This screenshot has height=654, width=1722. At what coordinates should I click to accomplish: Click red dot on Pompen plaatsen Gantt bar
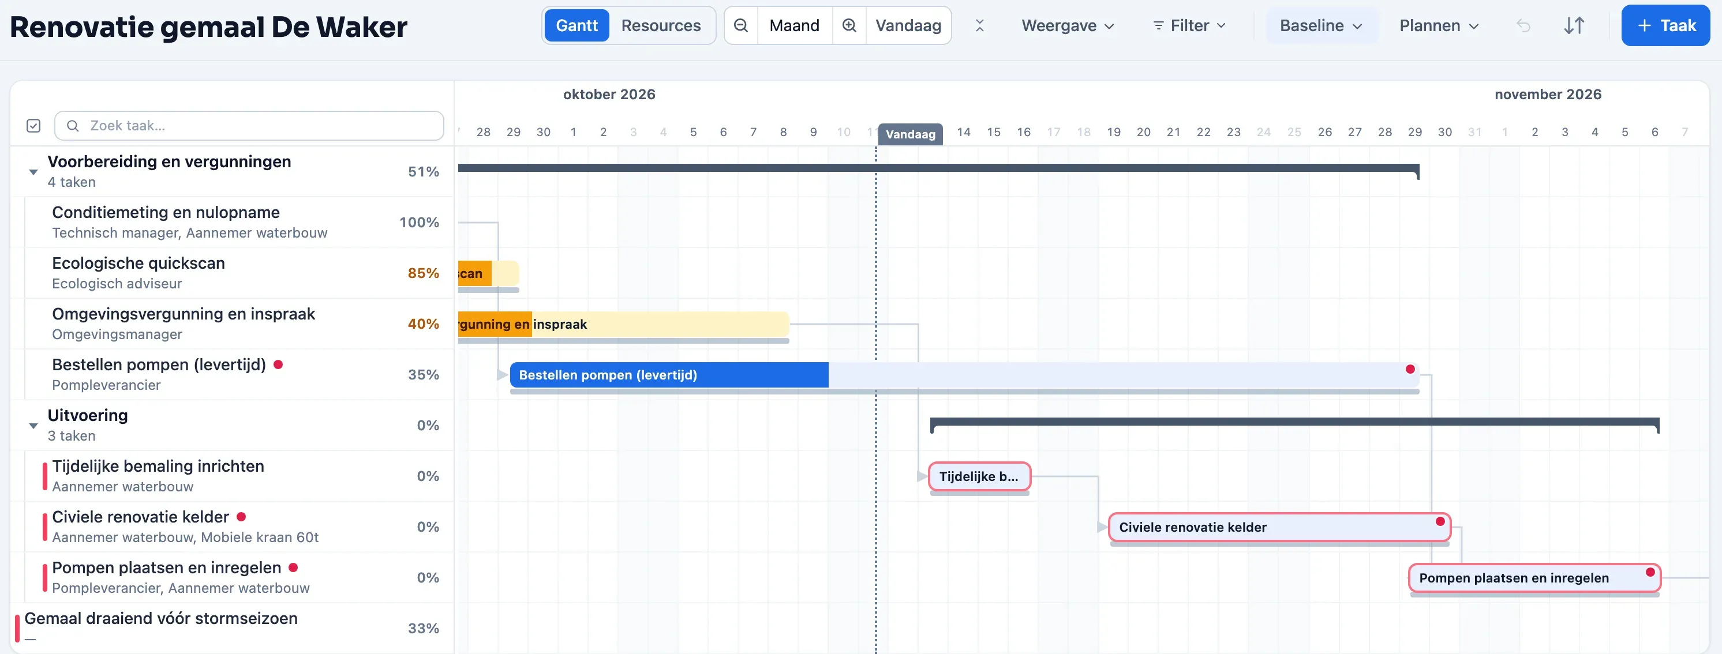tap(1650, 572)
